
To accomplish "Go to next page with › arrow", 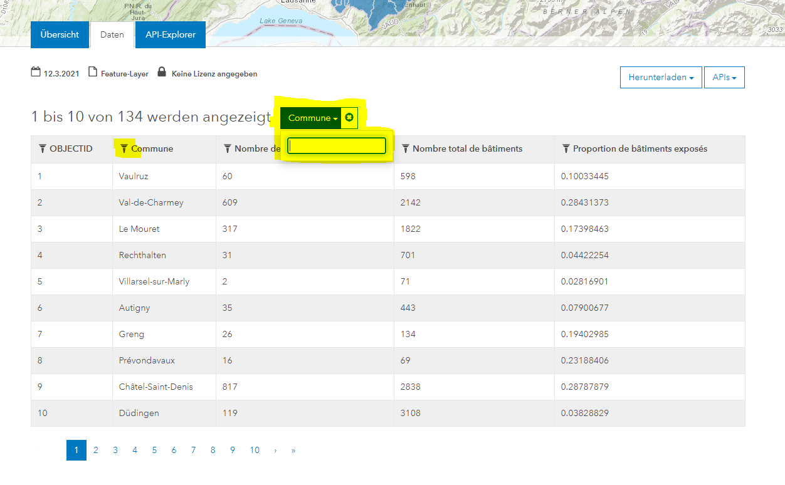I will coord(275,450).
